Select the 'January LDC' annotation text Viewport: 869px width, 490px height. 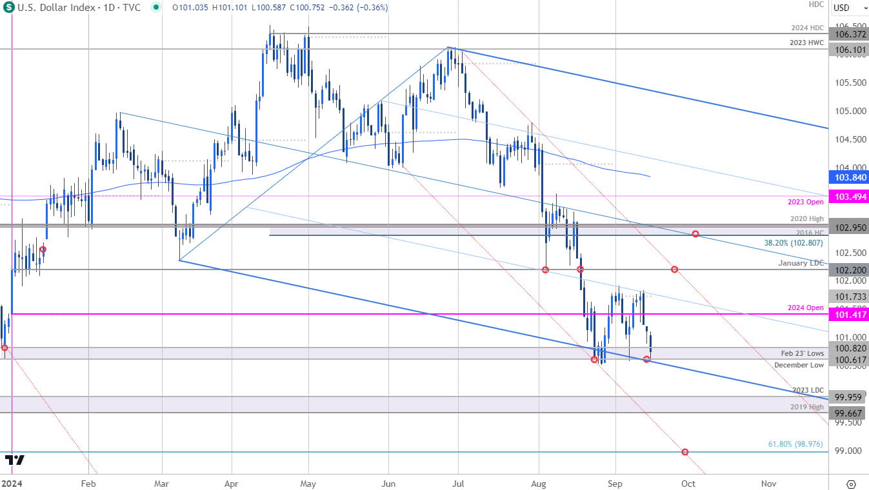coord(801,263)
